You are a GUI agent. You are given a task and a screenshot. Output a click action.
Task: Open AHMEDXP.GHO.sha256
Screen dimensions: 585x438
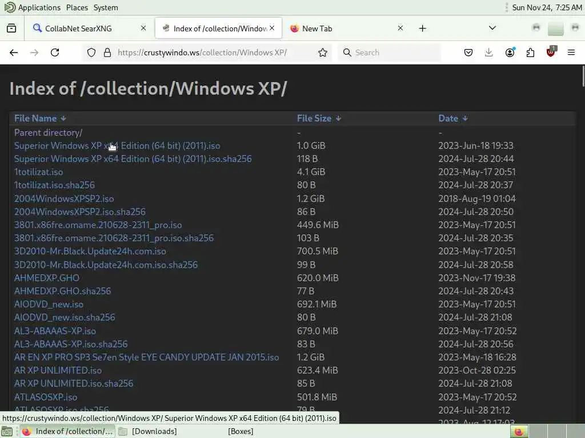(x=62, y=291)
